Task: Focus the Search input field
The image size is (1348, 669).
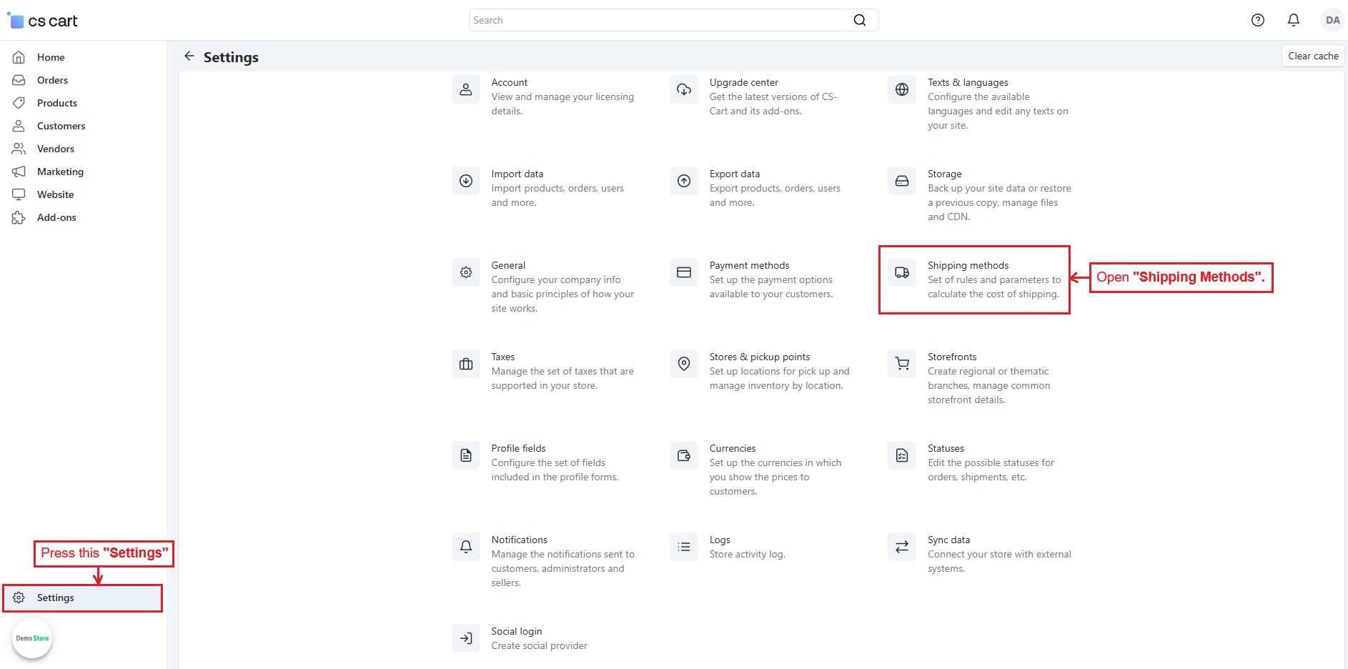Action: pyautogui.click(x=658, y=20)
